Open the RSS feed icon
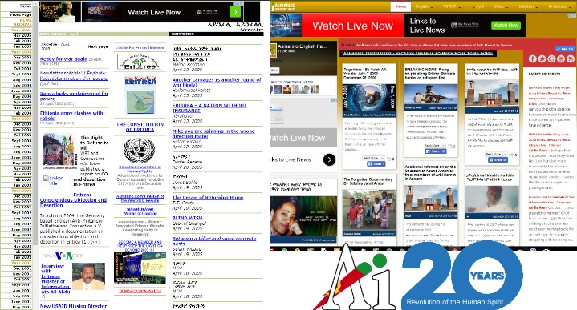Viewport: 577px width, 310px height. coord(571,58)
